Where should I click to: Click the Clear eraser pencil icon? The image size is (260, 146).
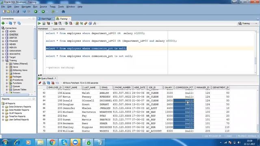(86, 24)
